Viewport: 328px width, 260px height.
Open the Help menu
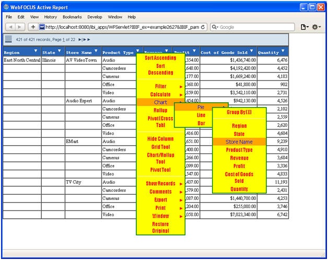point(132,17)
